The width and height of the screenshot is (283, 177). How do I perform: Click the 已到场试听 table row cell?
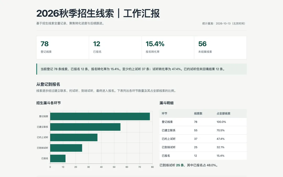(x=168, y=147)
